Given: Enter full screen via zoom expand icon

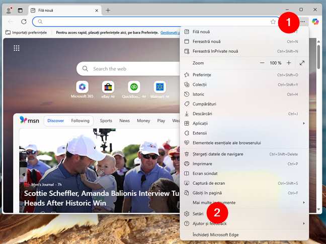Looking at the screenshot, I should click(x=302, y=63).
